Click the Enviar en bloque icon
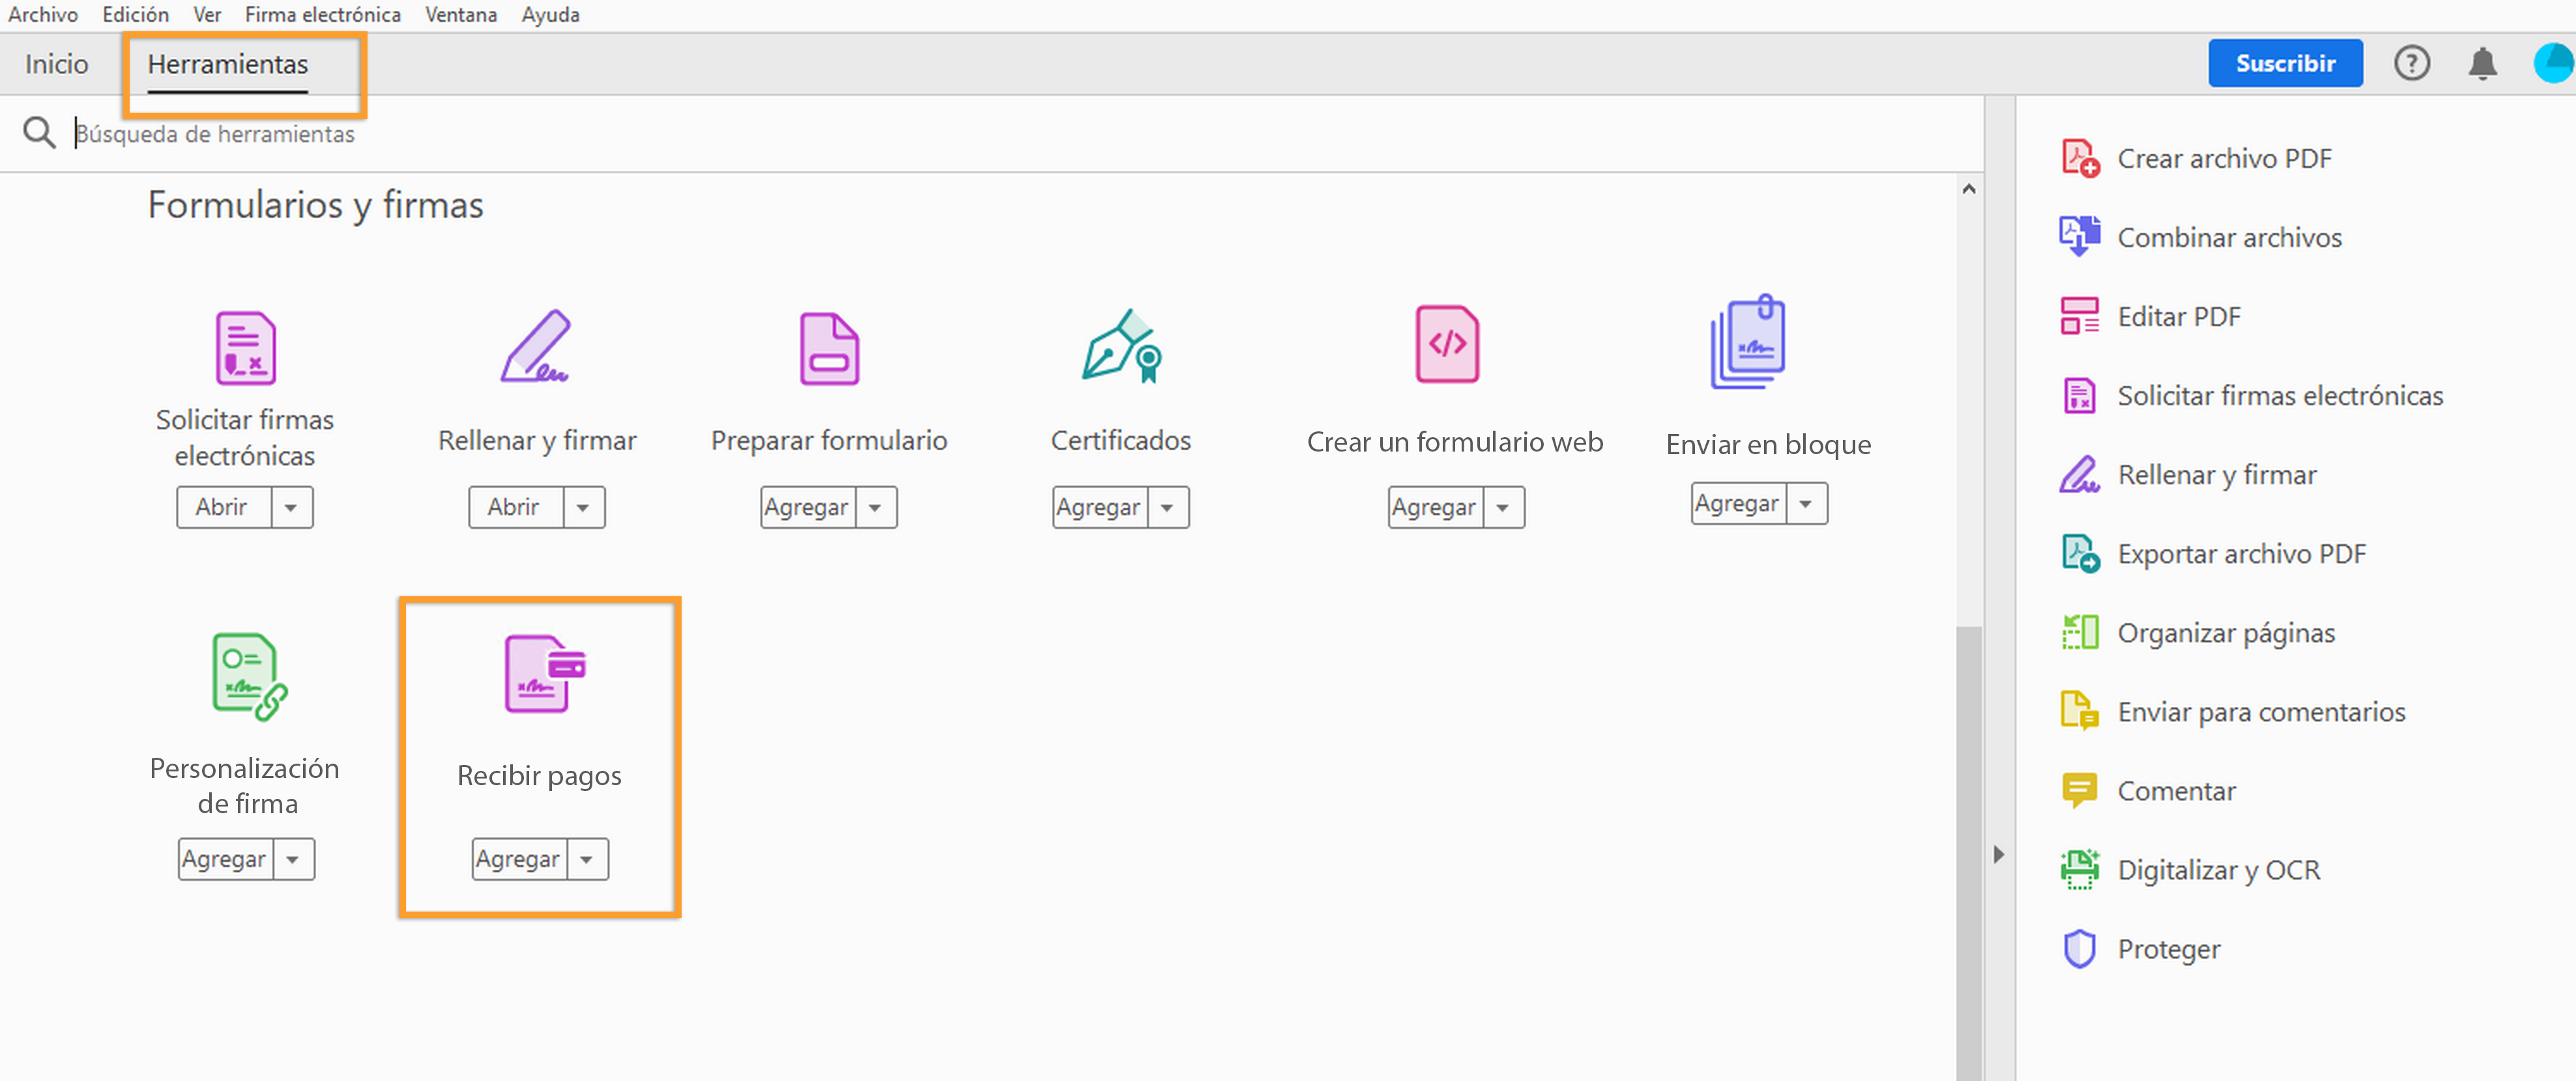 [1747, 343]
